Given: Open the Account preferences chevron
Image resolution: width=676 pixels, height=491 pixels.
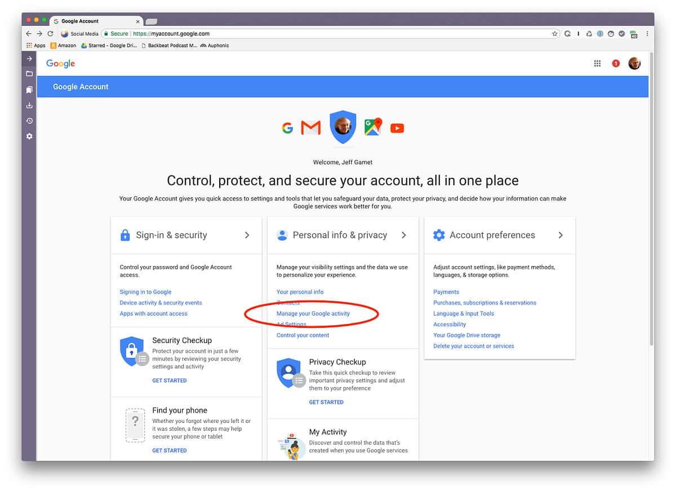Looking at the screenshot, I should [x=561, y=235].
